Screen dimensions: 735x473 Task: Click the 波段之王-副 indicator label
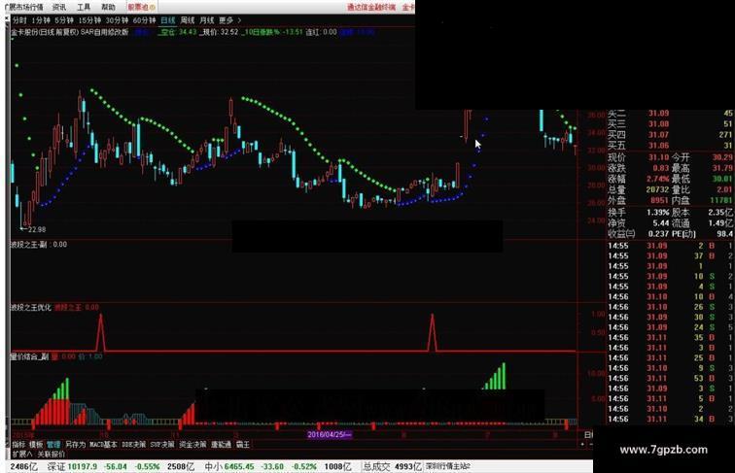tap(28, 245)
